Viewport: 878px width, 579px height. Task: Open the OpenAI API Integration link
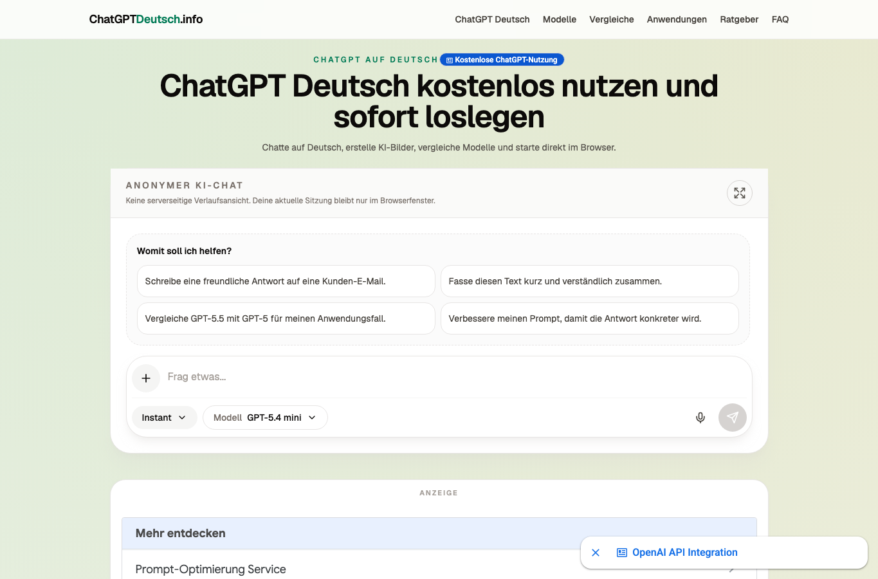pos(685,553)
